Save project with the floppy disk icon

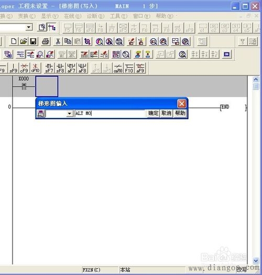pyautogui.click(x=34, y=41)
